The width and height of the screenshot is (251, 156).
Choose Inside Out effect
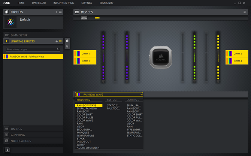point(84,142)
